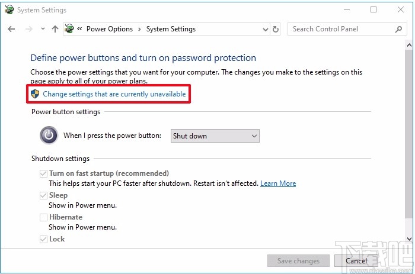Open the recent locations chevron
Screen dimensions: 415x274
pyautogui.click(x=43, y=29)
